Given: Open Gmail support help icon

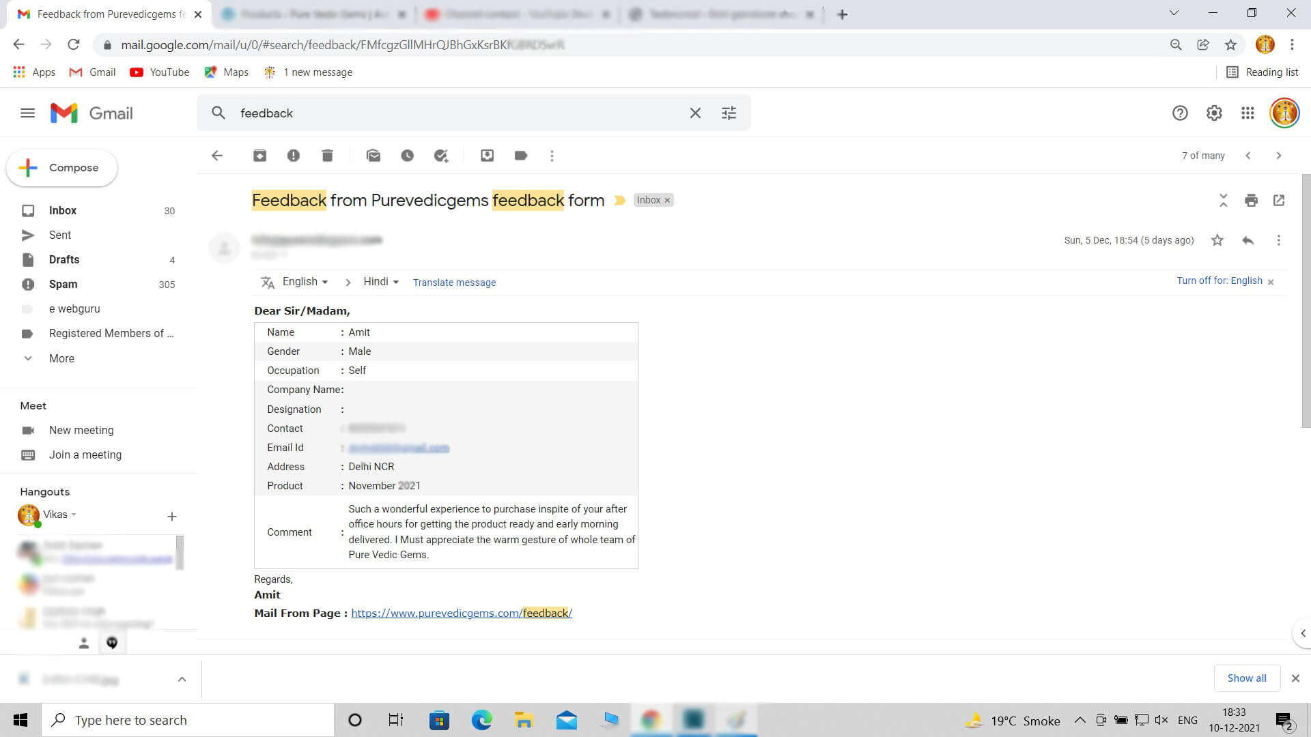Looking at the screenshot, I should (1180, 113).
